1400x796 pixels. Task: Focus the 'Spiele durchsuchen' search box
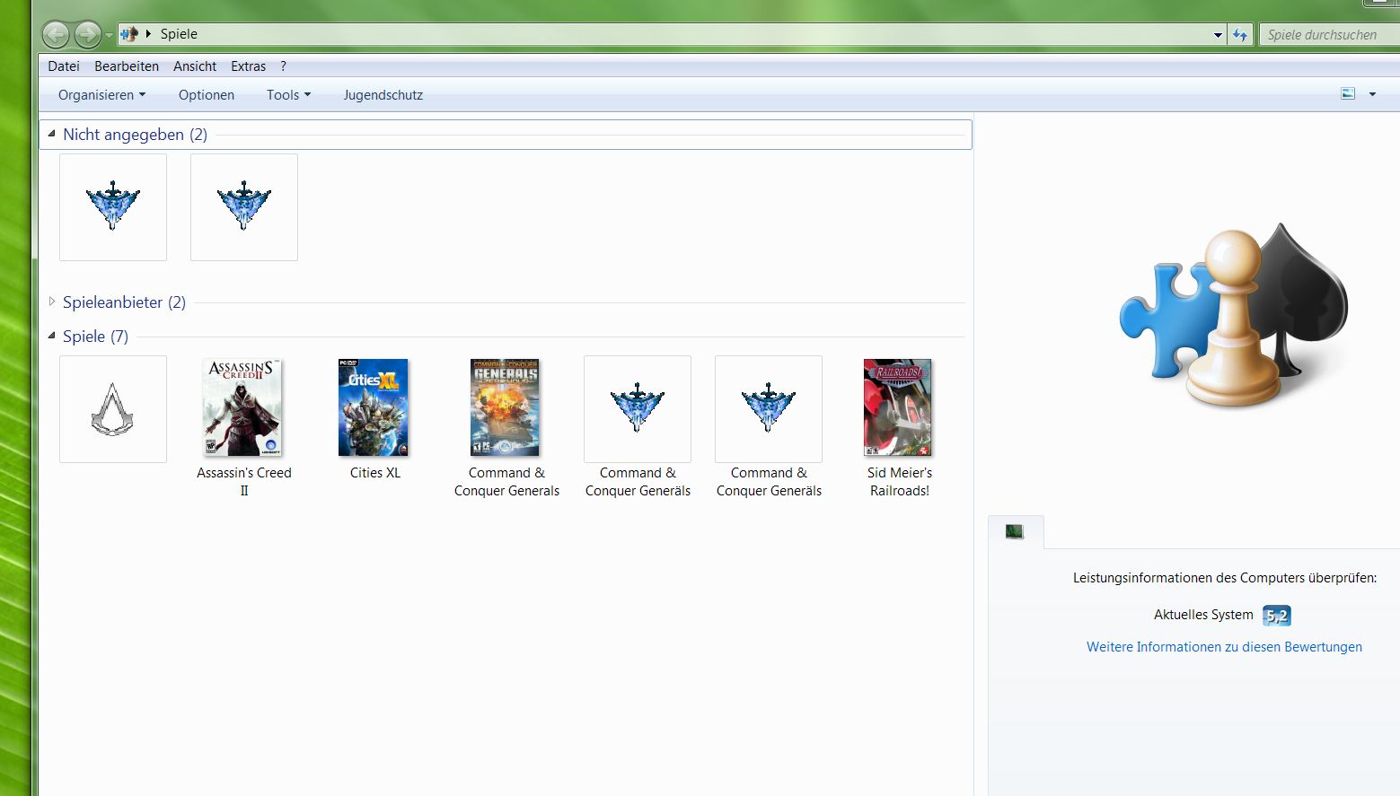(x=1329, y=35)
